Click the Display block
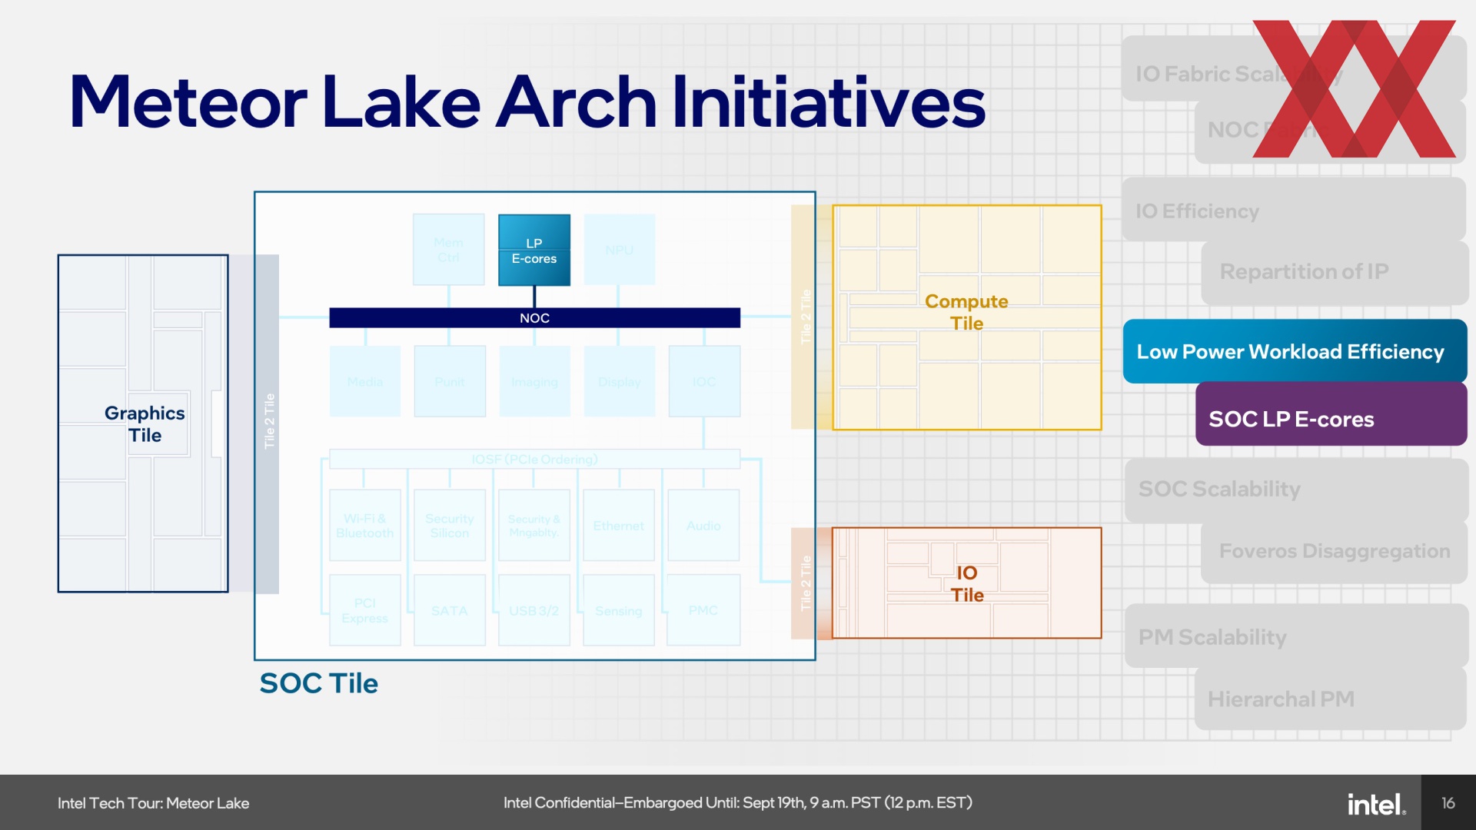This screenshot has width=1476, height=830. 620,381
